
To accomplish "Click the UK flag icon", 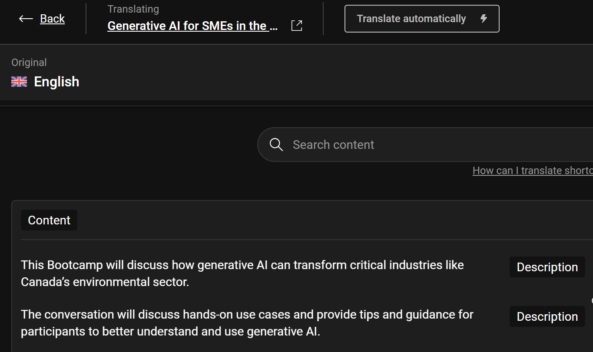I will (x=19, y=82).
